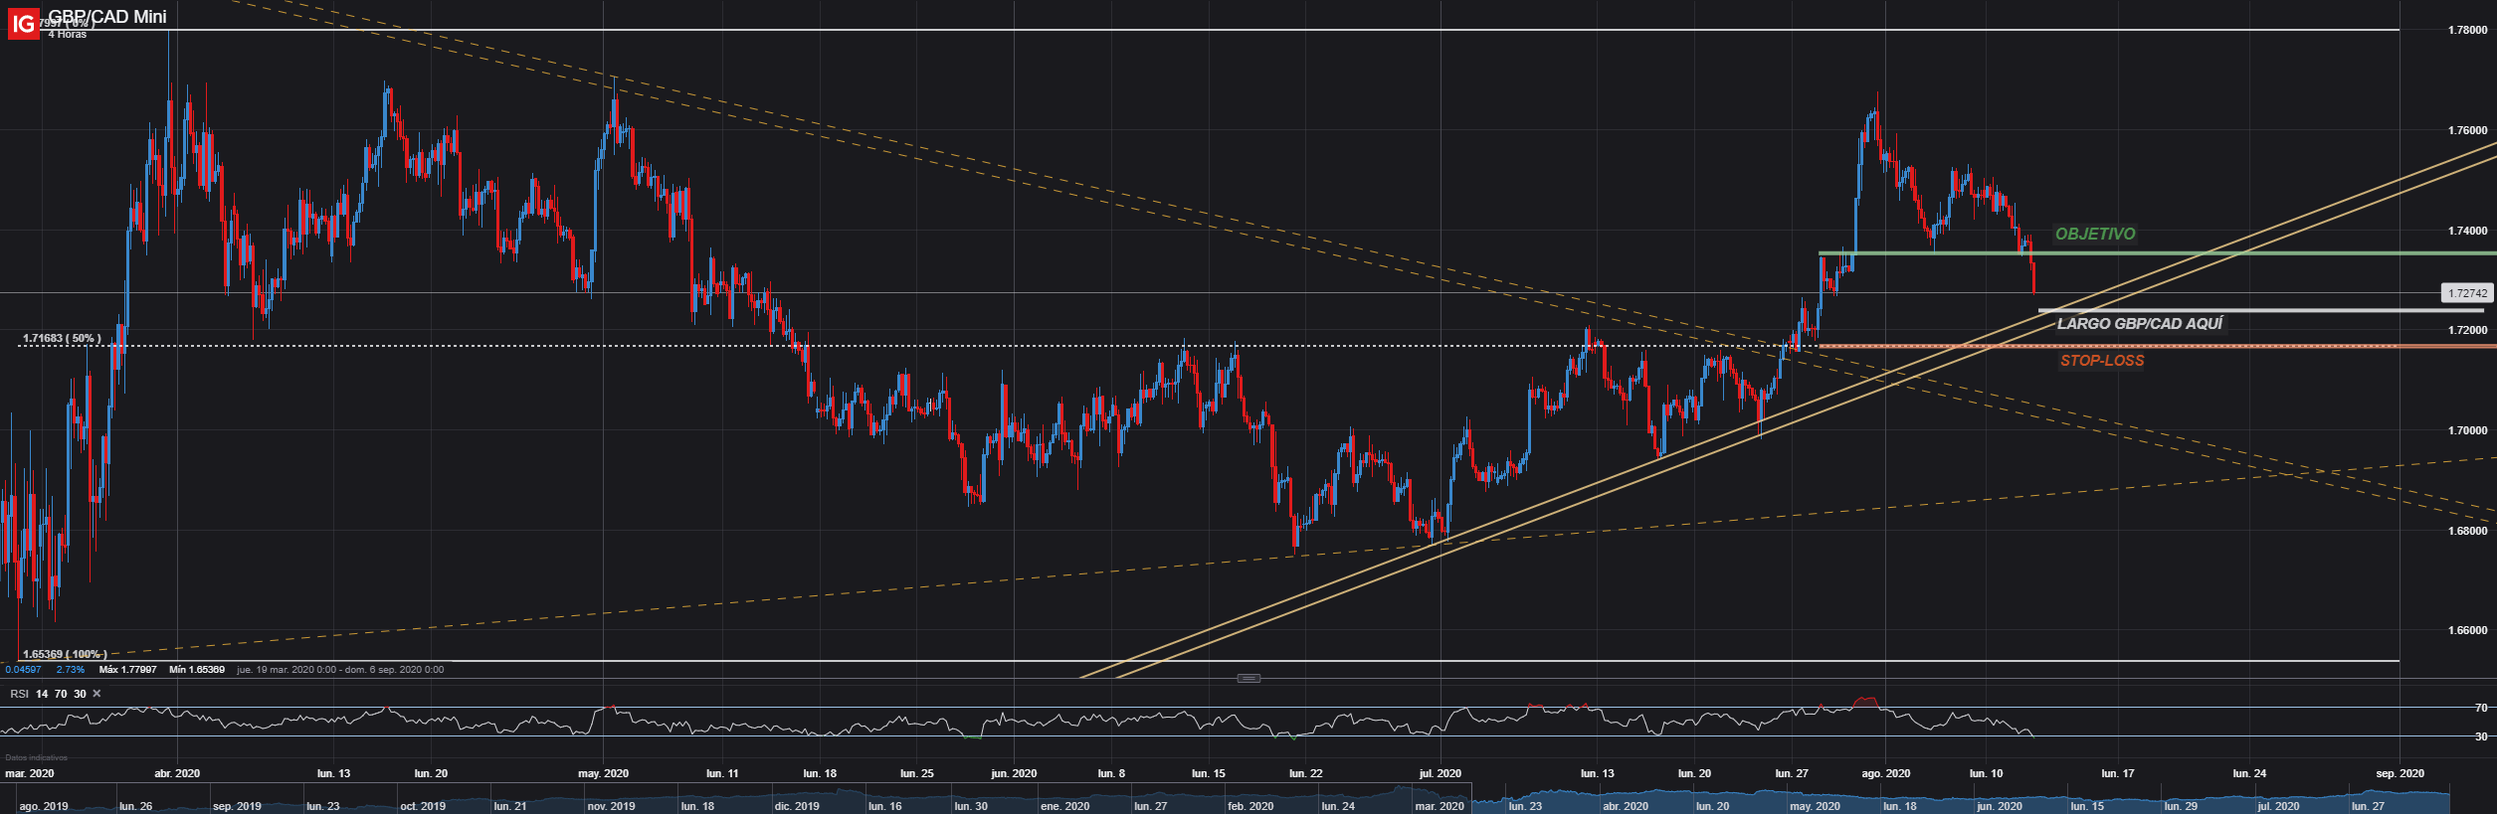Click the Fibonacci label 1.71683 (50%)

62,339
